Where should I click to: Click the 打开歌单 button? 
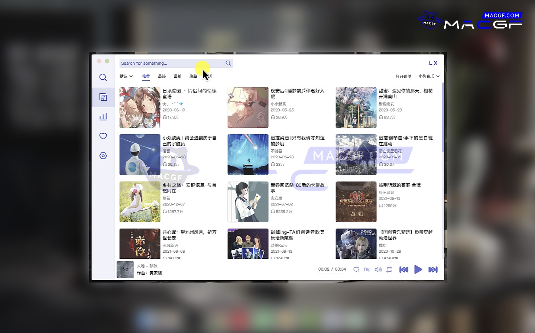pyautogui.click(x=403, y=76)
